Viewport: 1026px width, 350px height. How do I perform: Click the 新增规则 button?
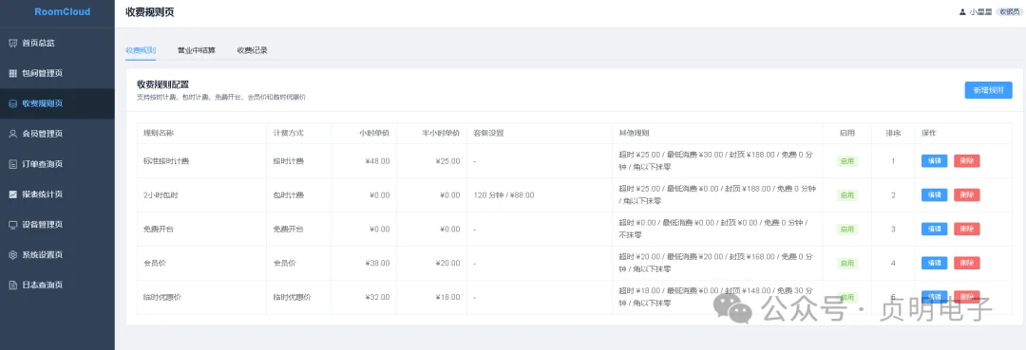[x=988, y=90]
